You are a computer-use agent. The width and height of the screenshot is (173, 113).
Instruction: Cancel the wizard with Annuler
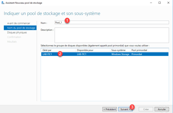162,109
